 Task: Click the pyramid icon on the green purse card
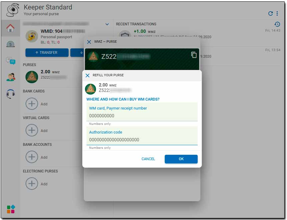click(x=93, y=57)
